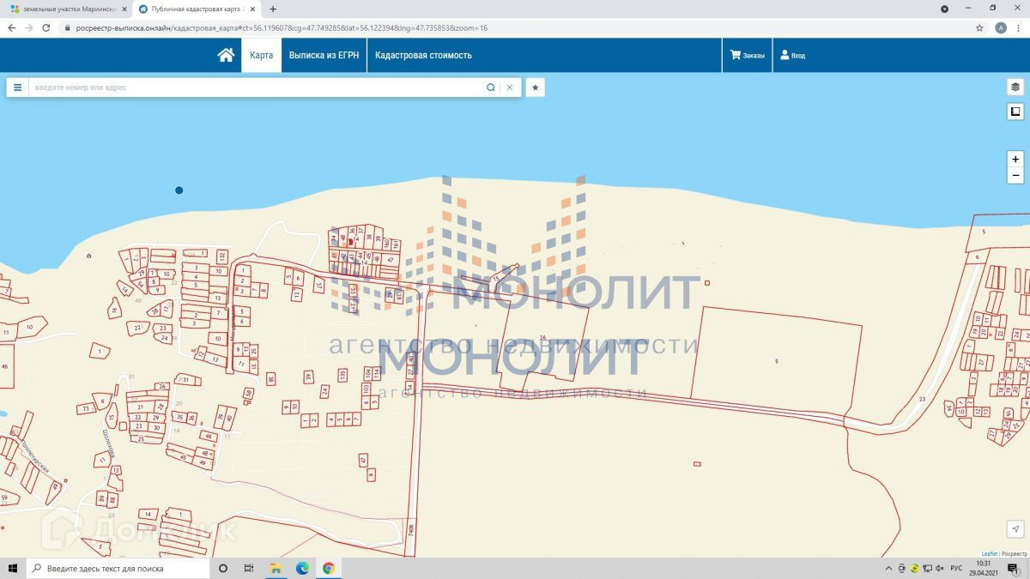Open Заказы shopping cart

tap(747, 55)
